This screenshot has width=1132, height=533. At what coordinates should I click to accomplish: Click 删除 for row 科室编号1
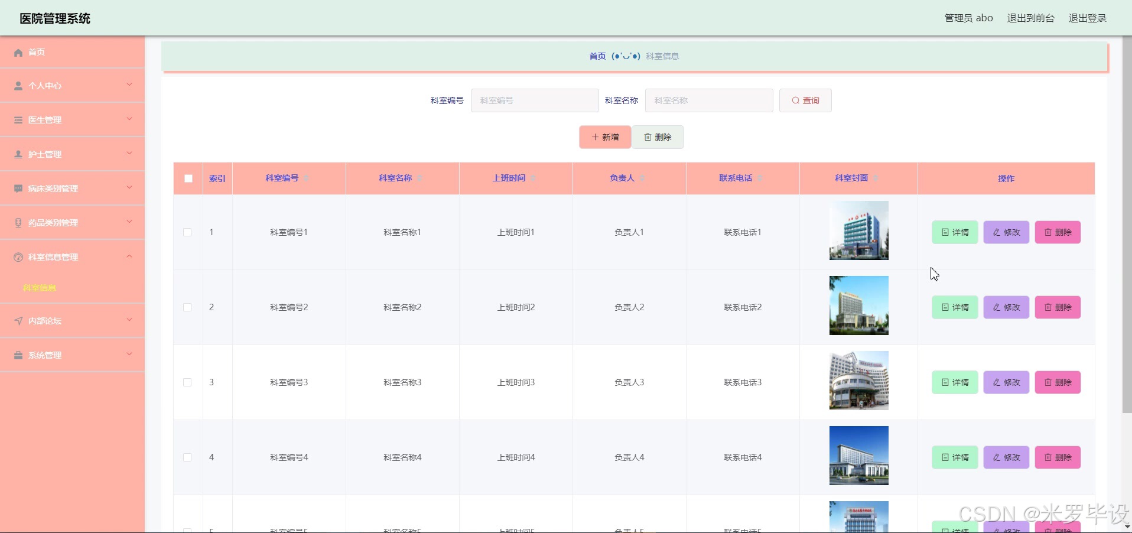pyautogui.click(x=1058, y=232)
